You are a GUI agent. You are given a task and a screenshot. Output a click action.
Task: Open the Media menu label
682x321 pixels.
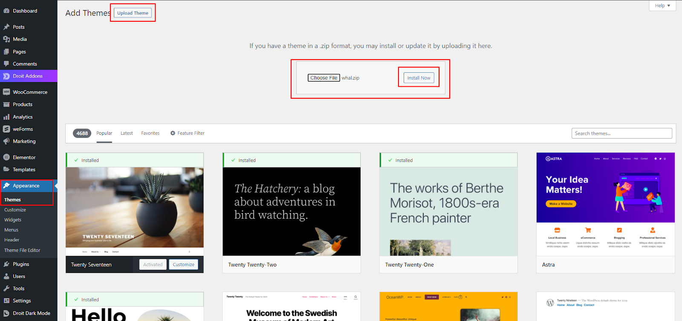click(x=20, y=39)
